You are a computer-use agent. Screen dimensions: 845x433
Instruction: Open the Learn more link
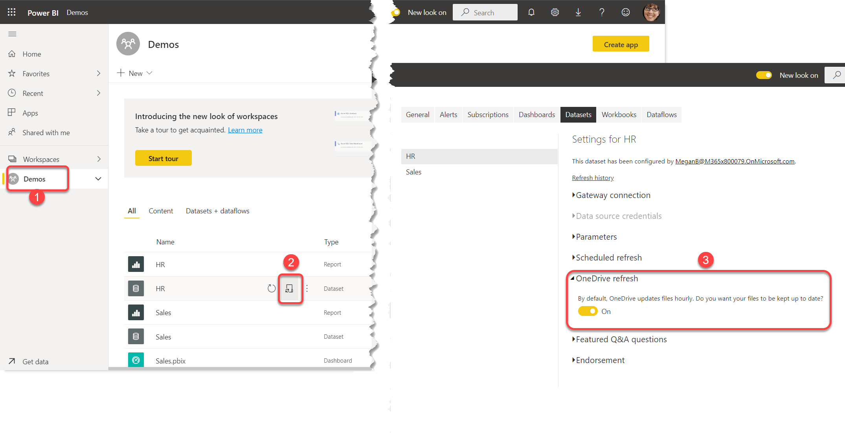coord(245,130)
